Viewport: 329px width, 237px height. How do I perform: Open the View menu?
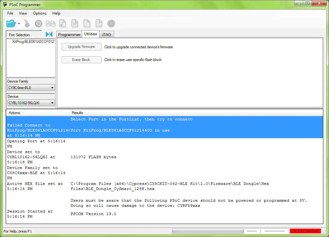coord(23,13)
